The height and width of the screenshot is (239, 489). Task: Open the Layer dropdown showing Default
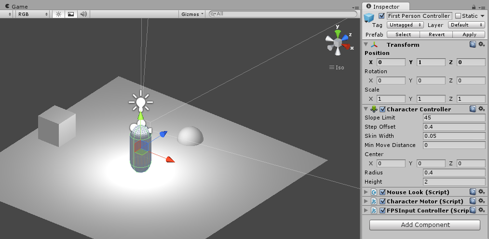click(x=466, y=25)
